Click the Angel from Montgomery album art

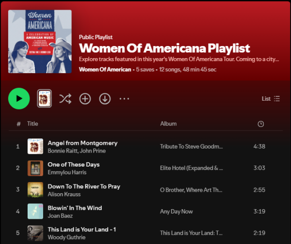(35, 146)
